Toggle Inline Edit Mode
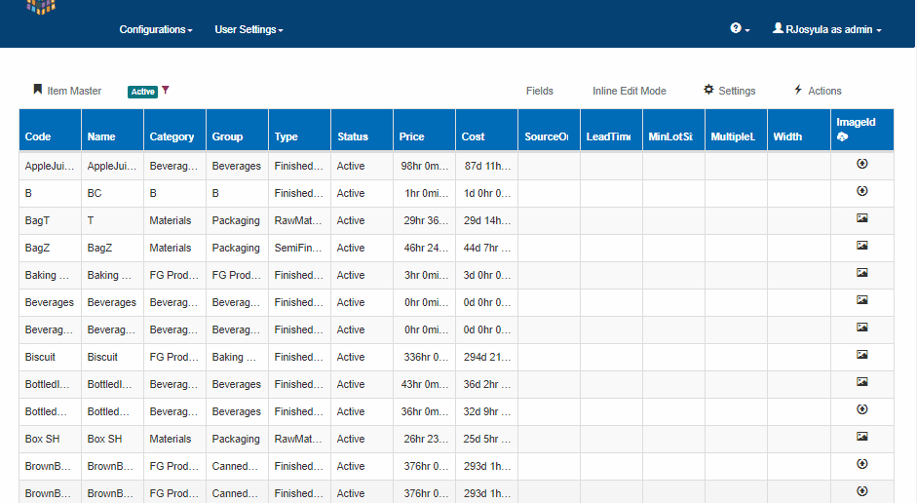This screenshot has width=917, height=503. click(x=629, y=91)
